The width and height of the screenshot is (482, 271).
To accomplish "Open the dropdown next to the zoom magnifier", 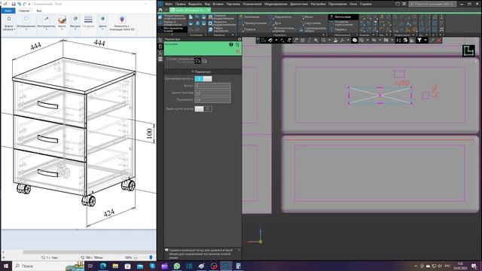I will [329, 40].
